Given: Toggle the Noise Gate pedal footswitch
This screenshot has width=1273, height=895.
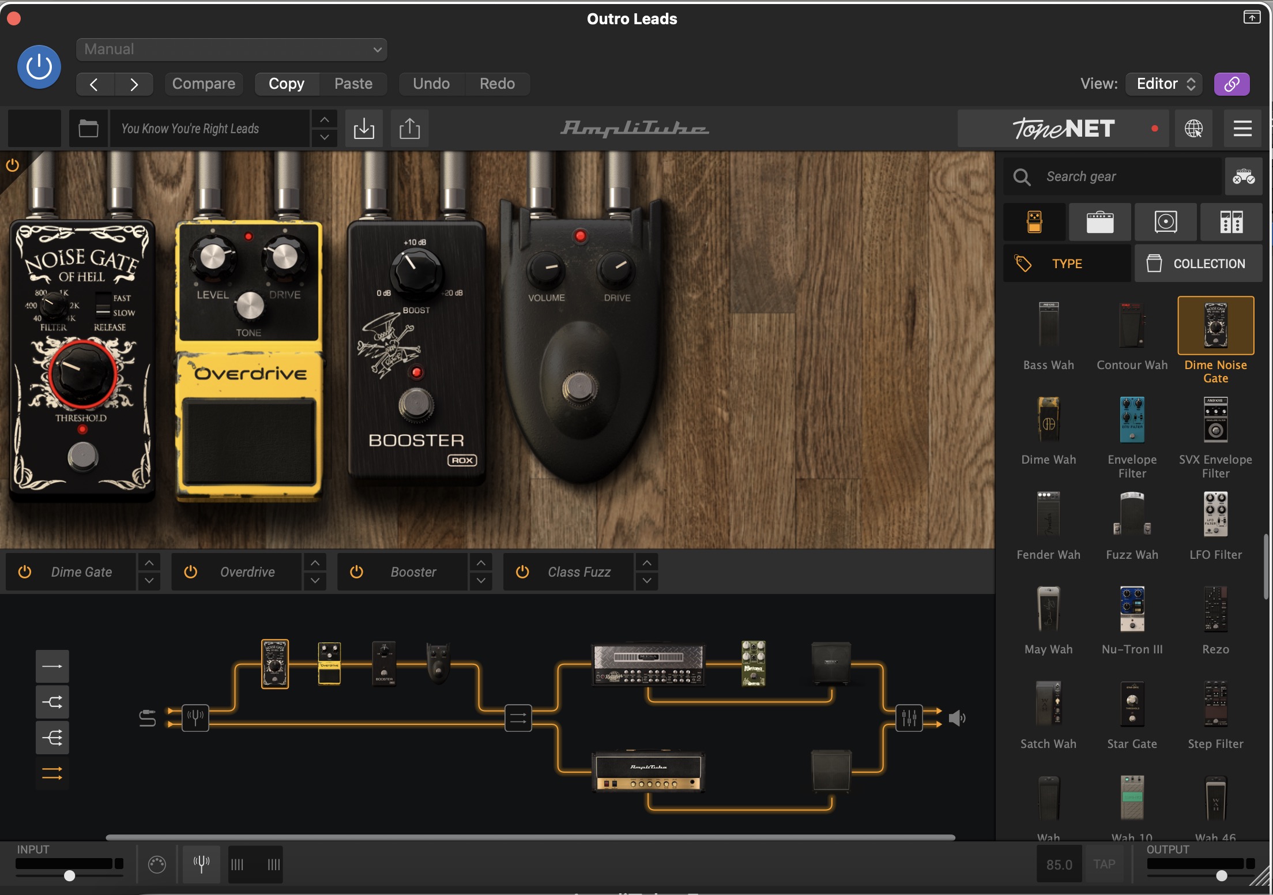Looking at the screenshot, I should [83, 456].
